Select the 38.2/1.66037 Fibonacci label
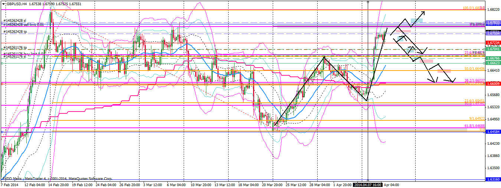This screenshot has height=188, width=501. (x=474, y=80)
